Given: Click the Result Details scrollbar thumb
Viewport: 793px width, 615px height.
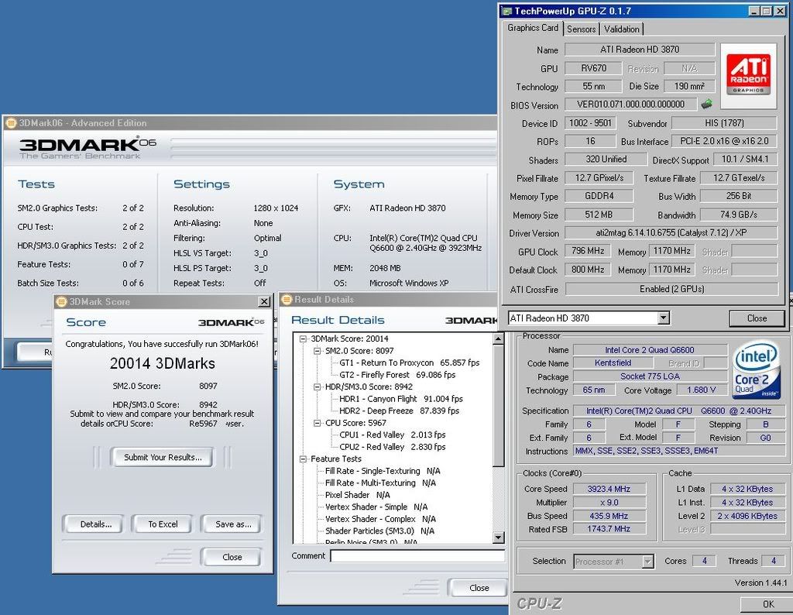Looking at the screenshot, I should click(498, 406).
